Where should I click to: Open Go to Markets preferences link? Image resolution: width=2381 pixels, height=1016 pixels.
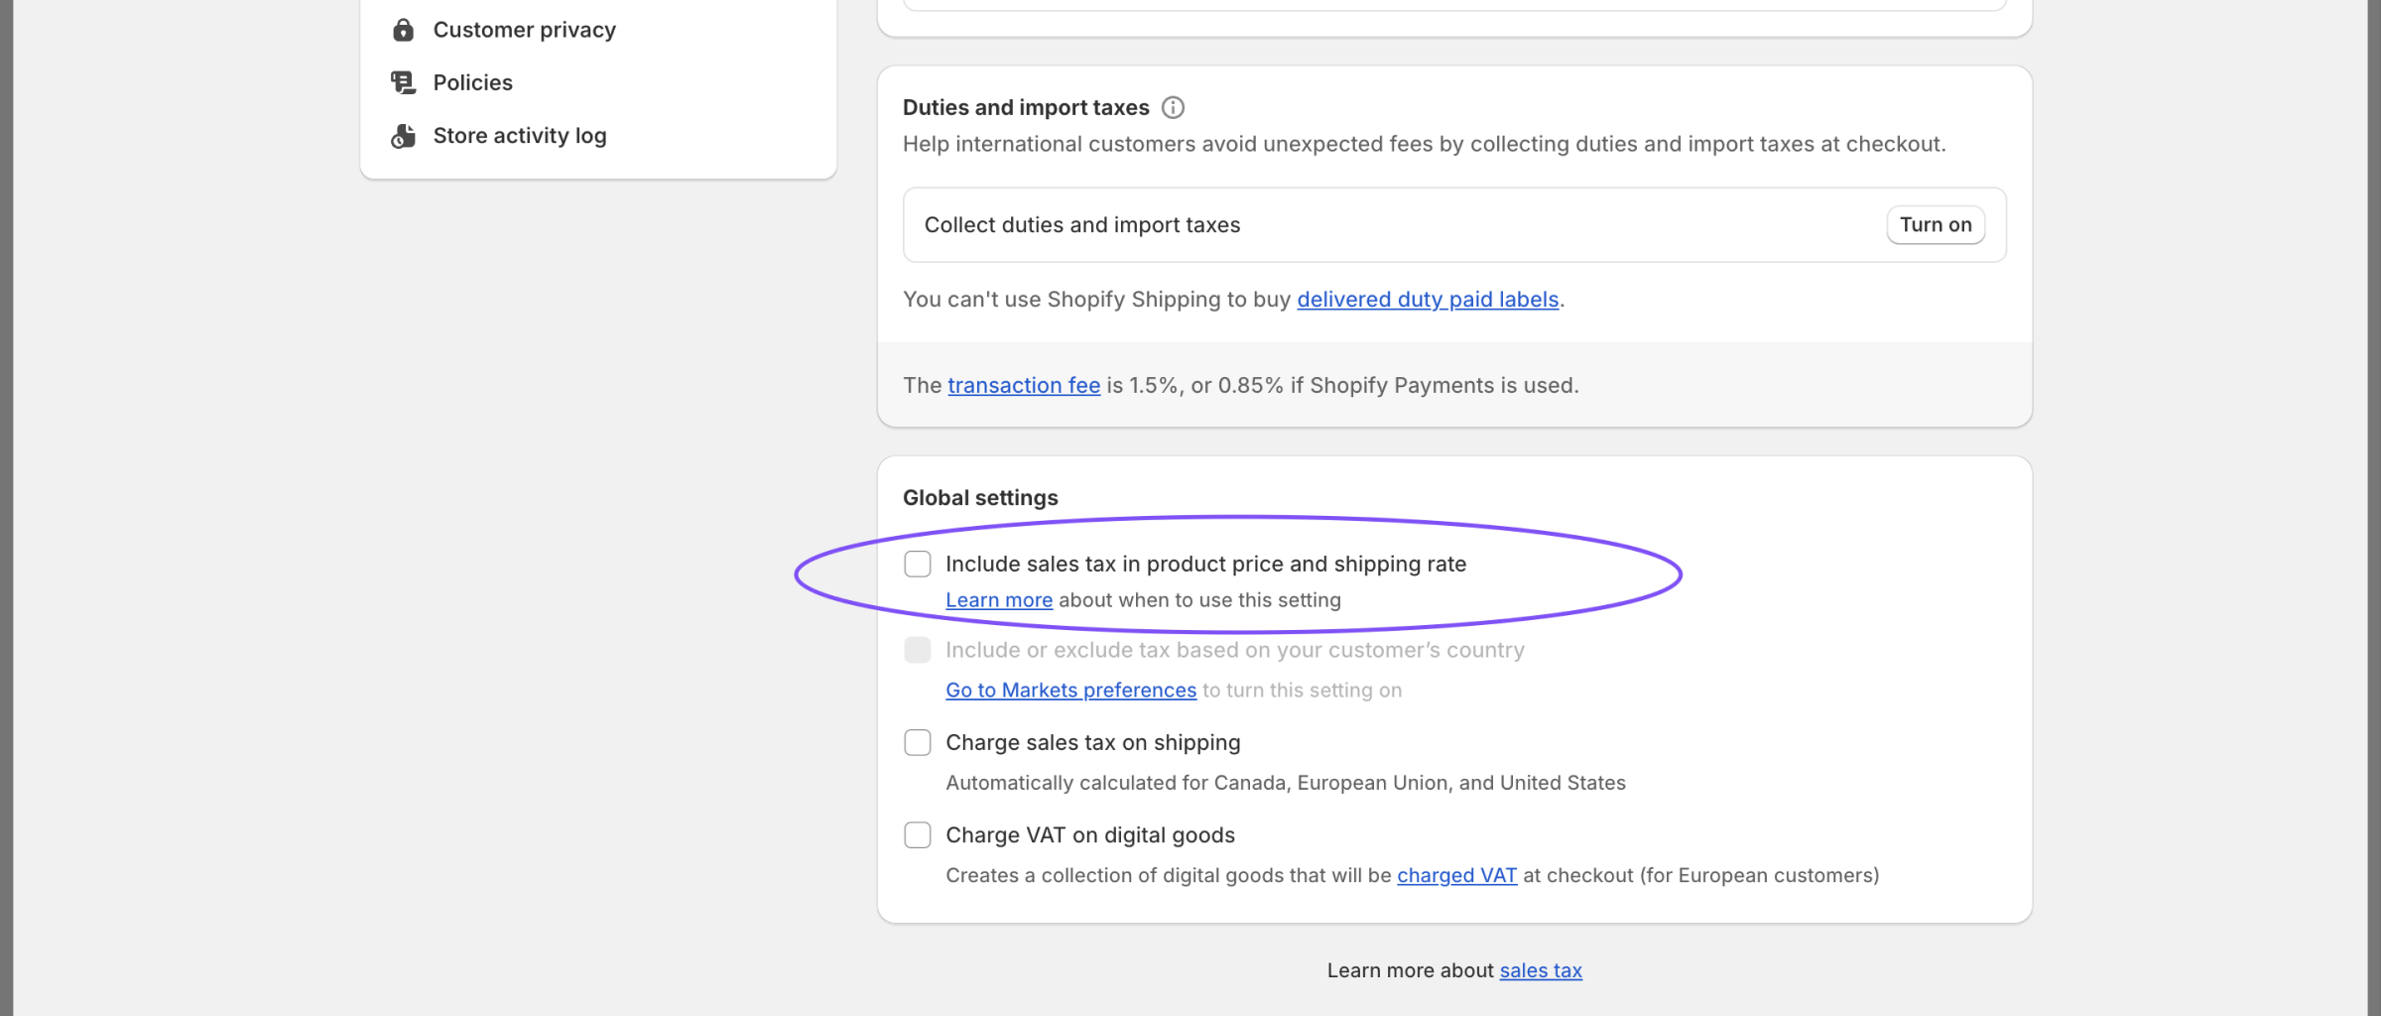pyautogui.click(x=1070, y=691)
